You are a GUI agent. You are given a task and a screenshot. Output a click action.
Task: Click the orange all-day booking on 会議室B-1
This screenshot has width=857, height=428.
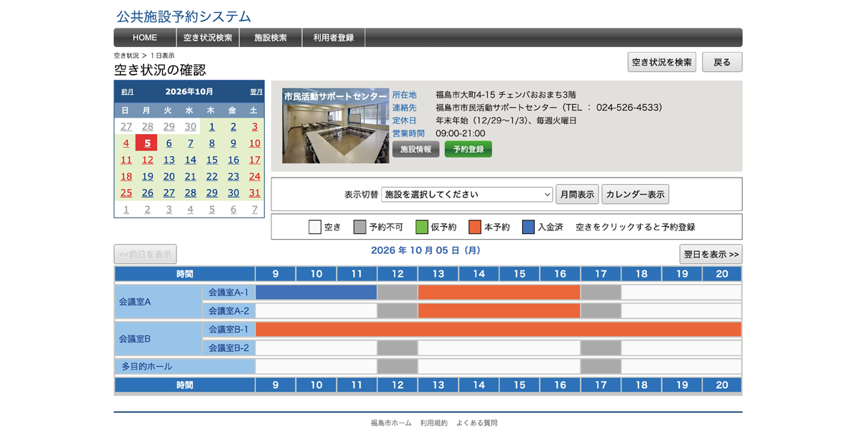point(498,330)
